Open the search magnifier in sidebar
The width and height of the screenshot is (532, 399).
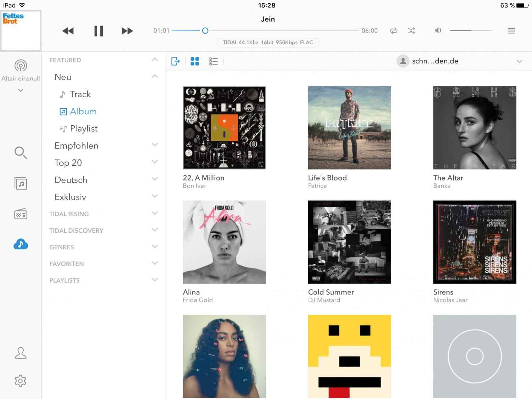click(21, 153)
